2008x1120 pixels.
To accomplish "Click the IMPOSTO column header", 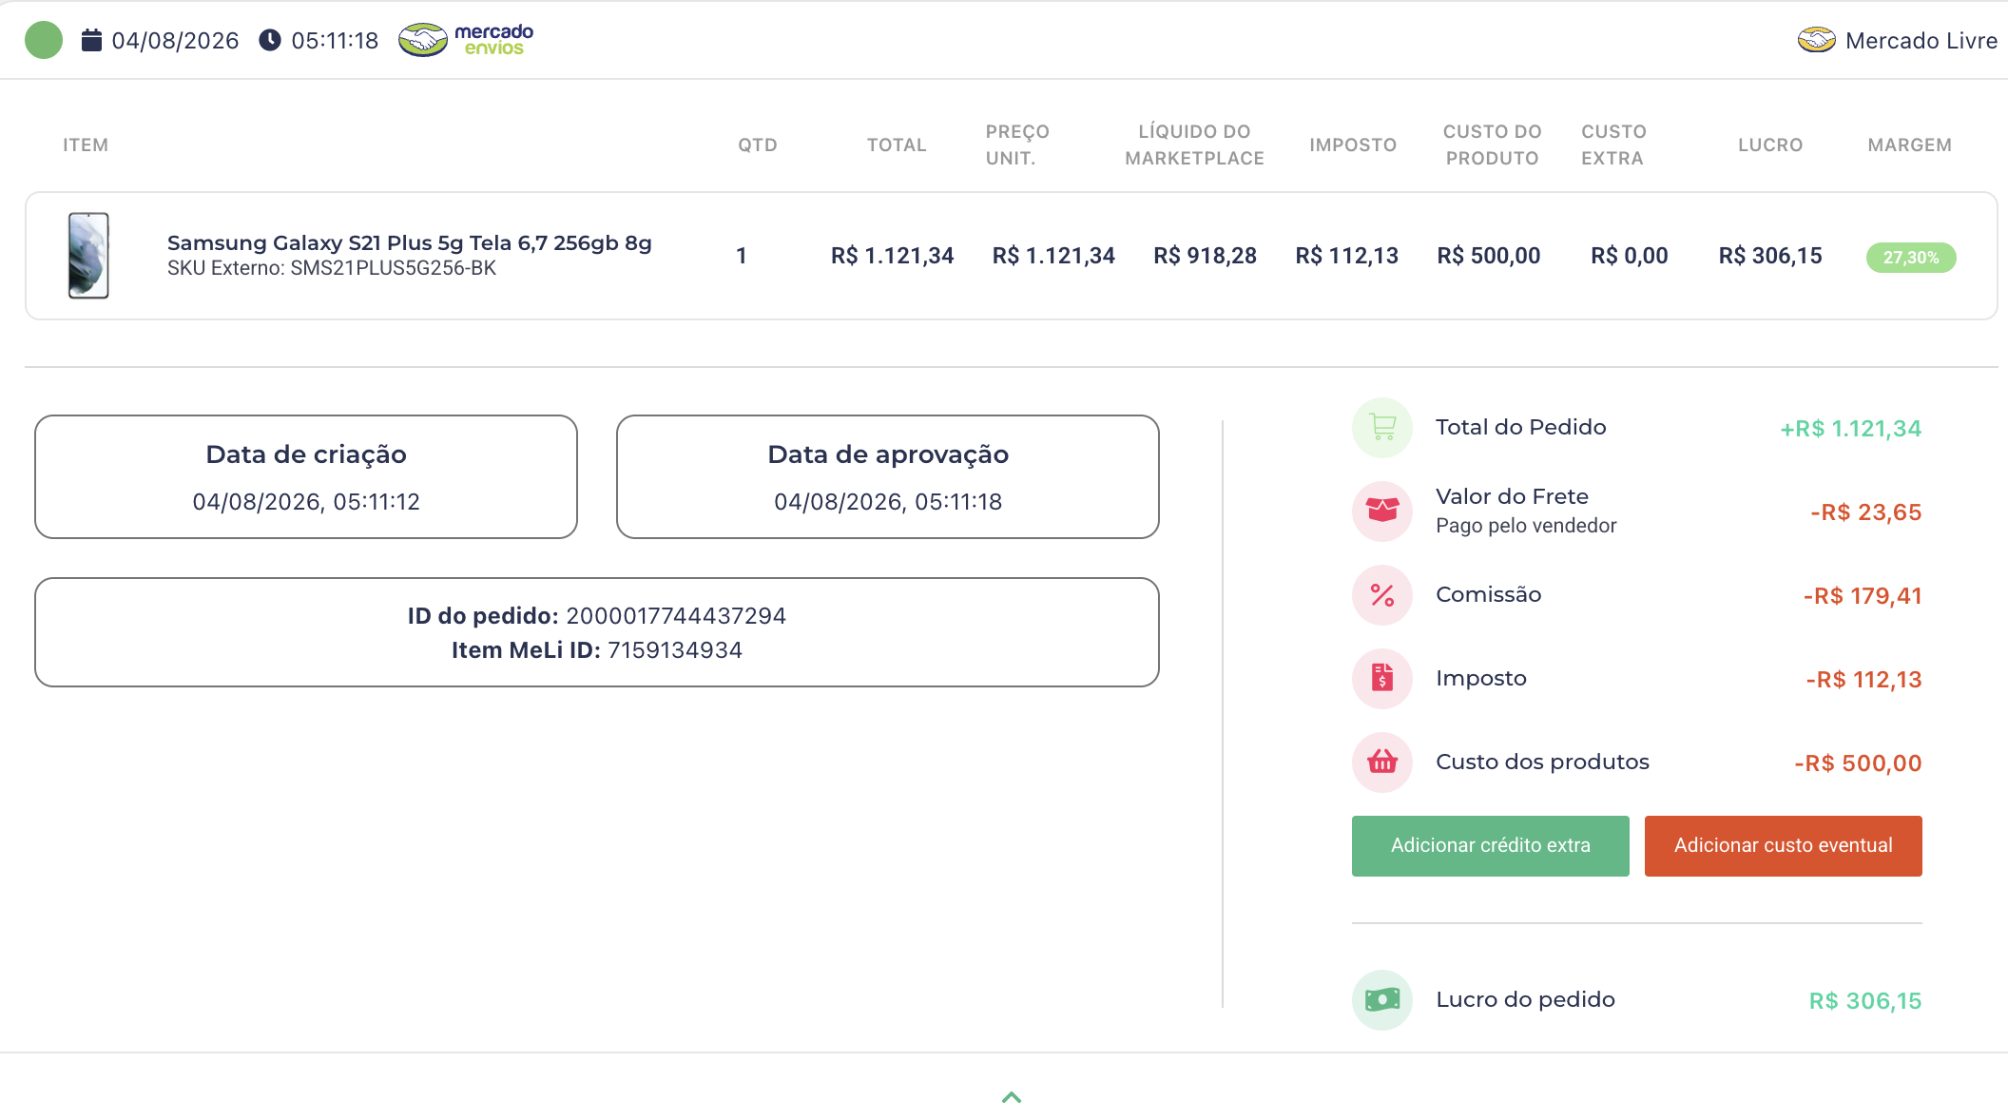I will tap(1353, 145).
